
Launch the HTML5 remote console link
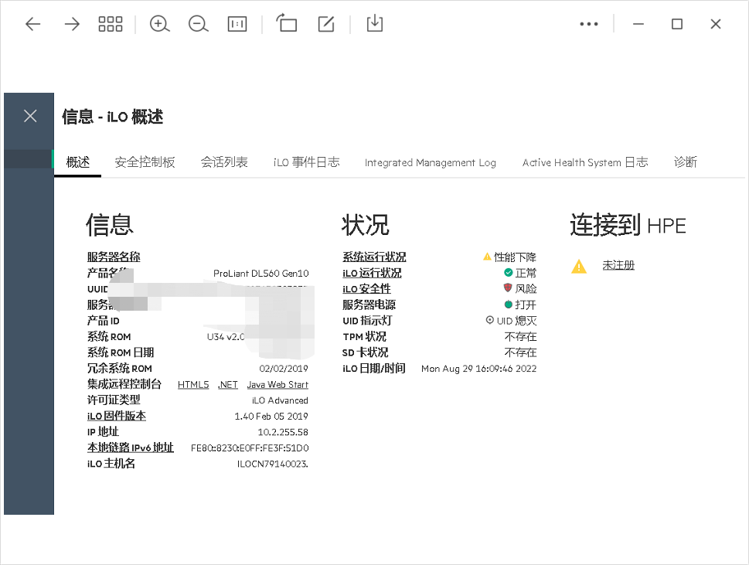(193, 385)
